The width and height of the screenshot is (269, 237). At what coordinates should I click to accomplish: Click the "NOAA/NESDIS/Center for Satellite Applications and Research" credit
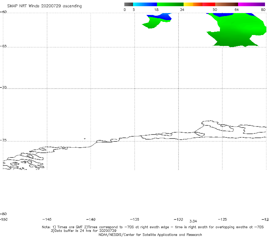[150, 234]
